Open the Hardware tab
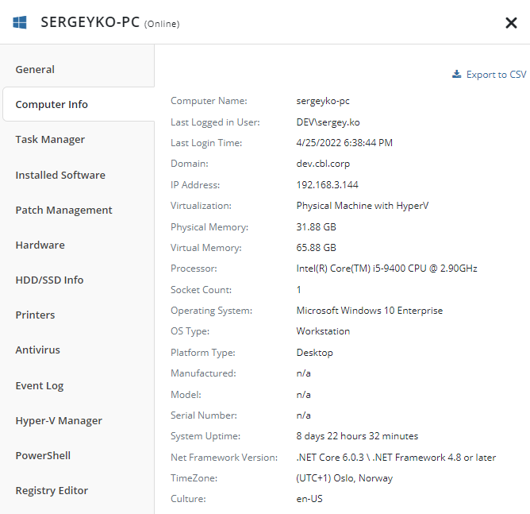Screen dimensions: 530x514 click(78, 245)
